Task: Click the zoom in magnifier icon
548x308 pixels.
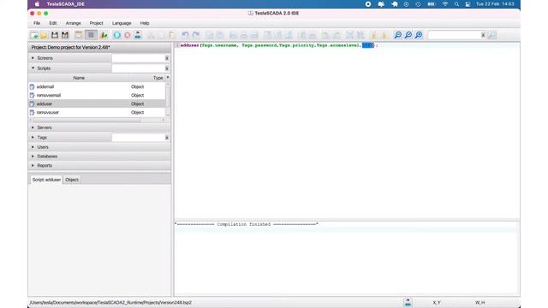Action: (x=419, y=35)
